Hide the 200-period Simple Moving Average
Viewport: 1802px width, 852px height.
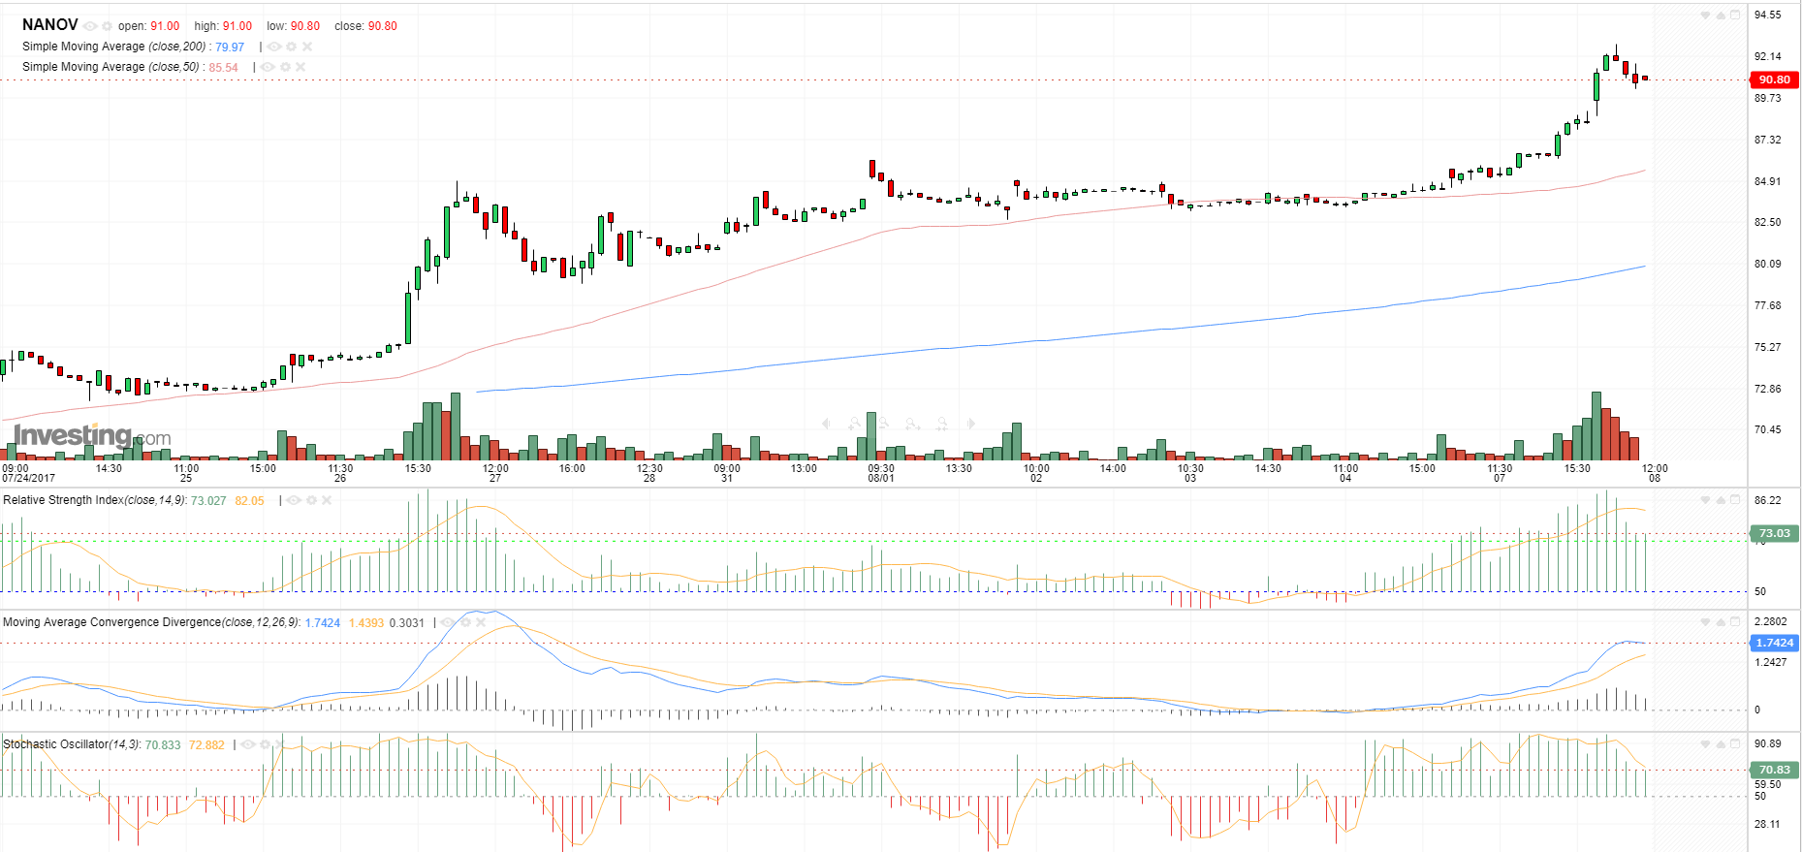click(274, 47)
